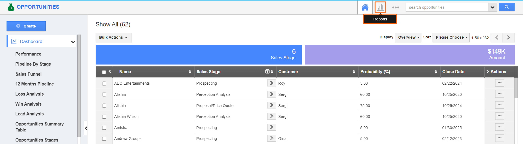Viewport: 523px width, 144px height.
Task: Advance stage arrow for Alishia Wilson
Action: (272, 116)
